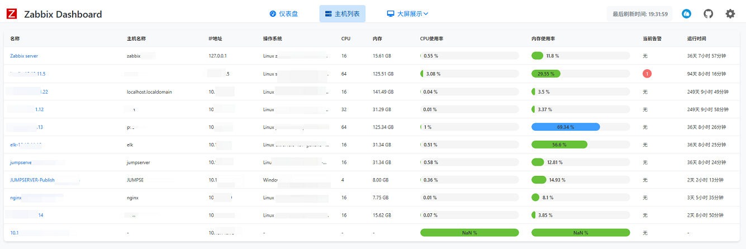Click the red alert badge showing 1

point(647,74)
